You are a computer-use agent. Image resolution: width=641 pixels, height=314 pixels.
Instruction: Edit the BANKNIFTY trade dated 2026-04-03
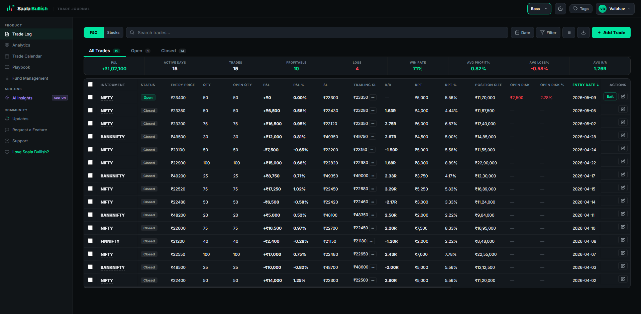(x=623, y=266)
